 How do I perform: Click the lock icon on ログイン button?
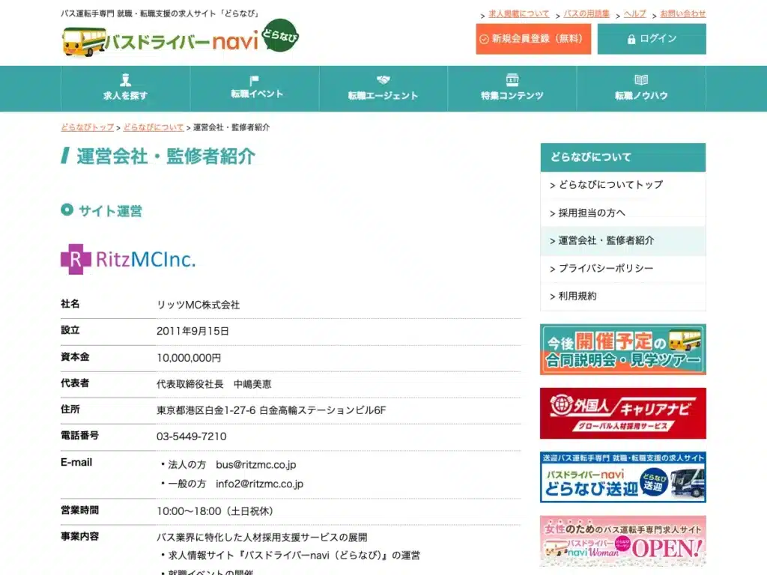(x=631, y=39)
